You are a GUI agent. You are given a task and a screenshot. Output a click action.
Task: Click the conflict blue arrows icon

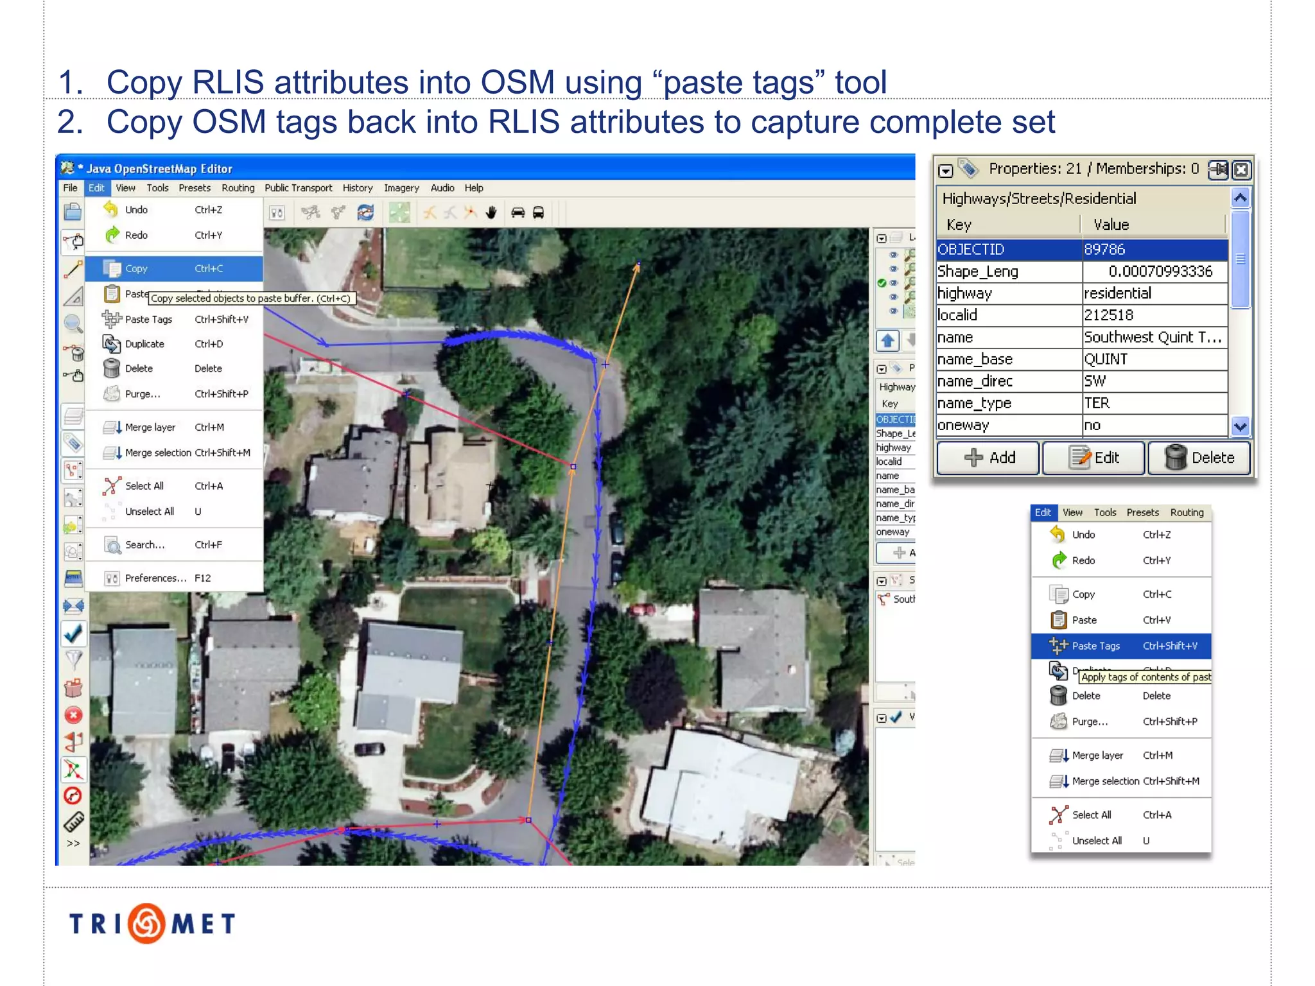click(73, 605)
